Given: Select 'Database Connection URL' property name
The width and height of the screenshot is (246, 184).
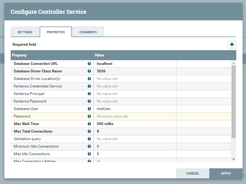Looking at the screenshot, I should pos(36,64).
